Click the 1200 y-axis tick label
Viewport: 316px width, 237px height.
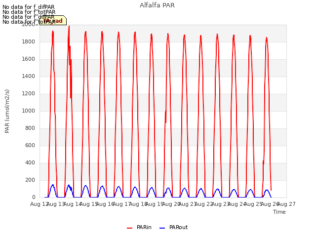[29, 93]
